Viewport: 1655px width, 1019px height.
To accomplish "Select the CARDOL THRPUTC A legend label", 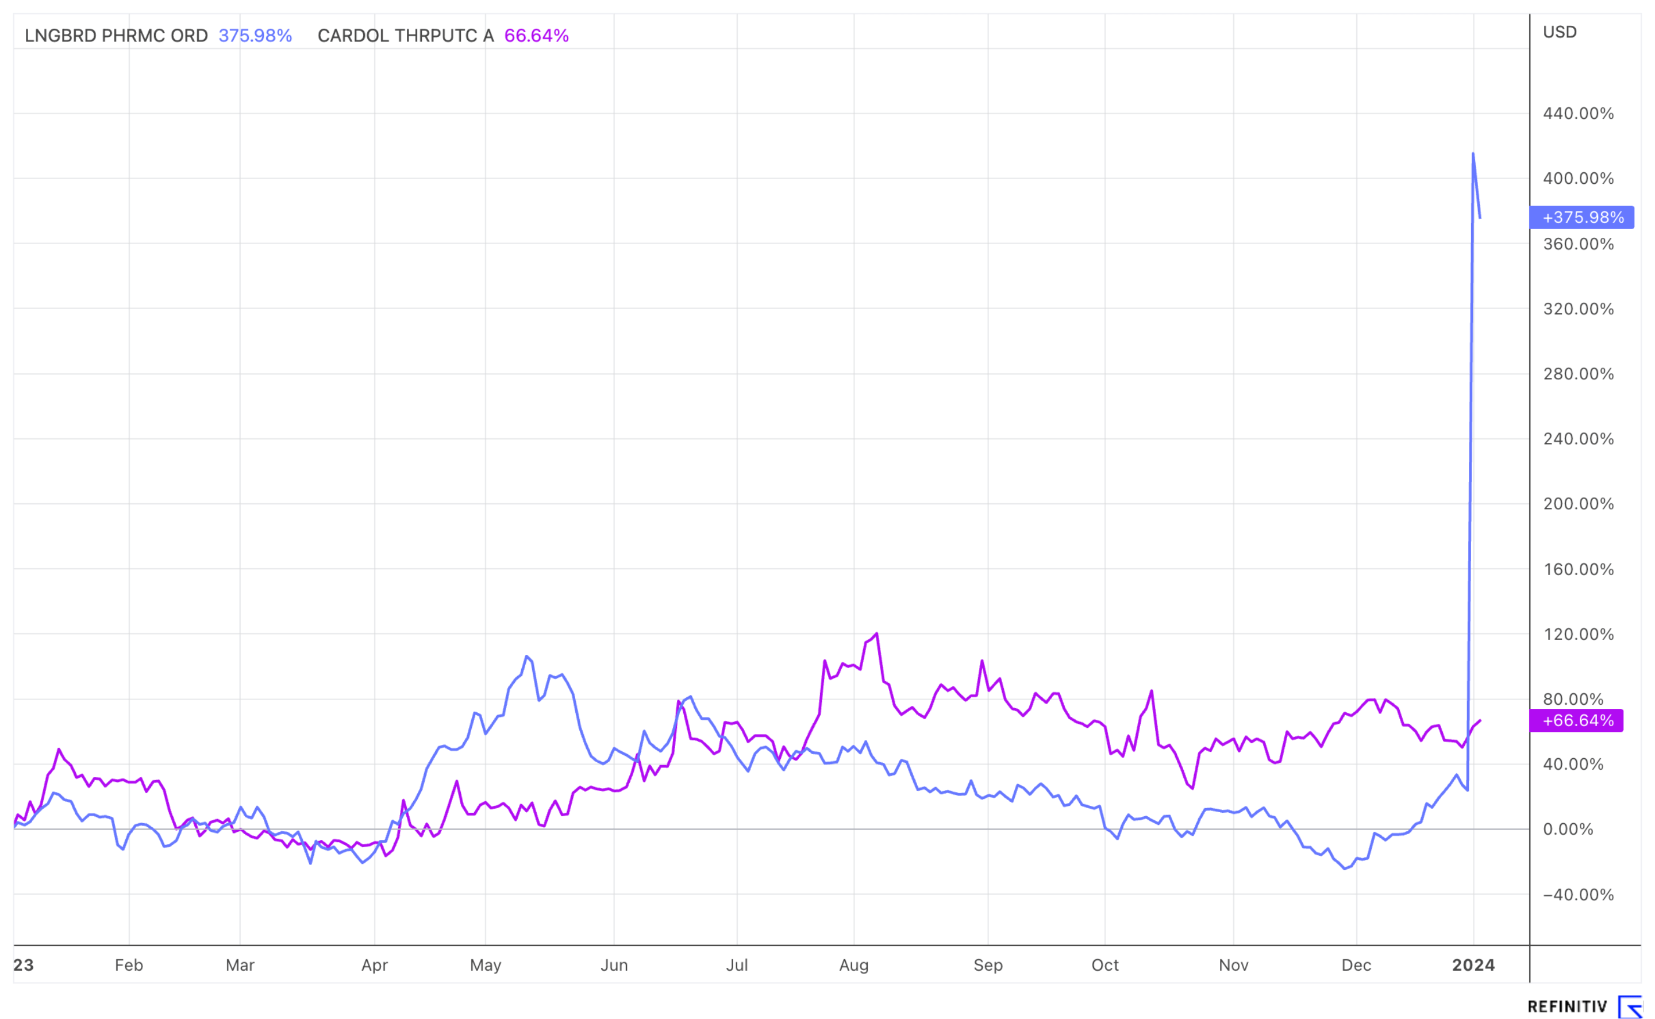I will 405,36.
